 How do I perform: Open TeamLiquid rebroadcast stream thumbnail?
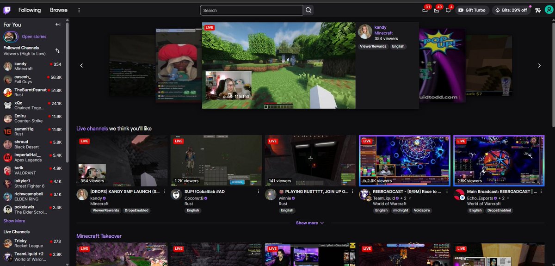point(405,161)
